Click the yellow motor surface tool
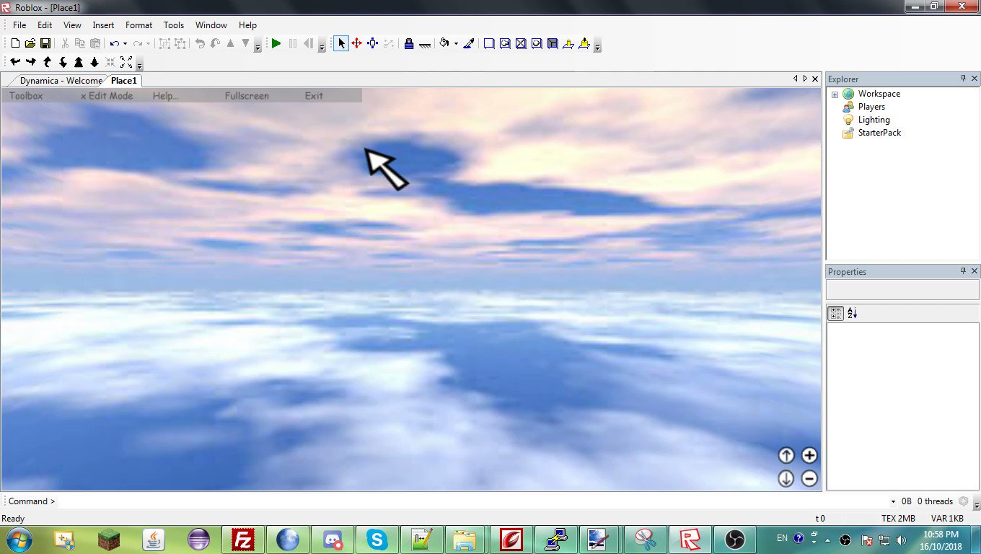 pyautogui.click(x=584, y=43)
